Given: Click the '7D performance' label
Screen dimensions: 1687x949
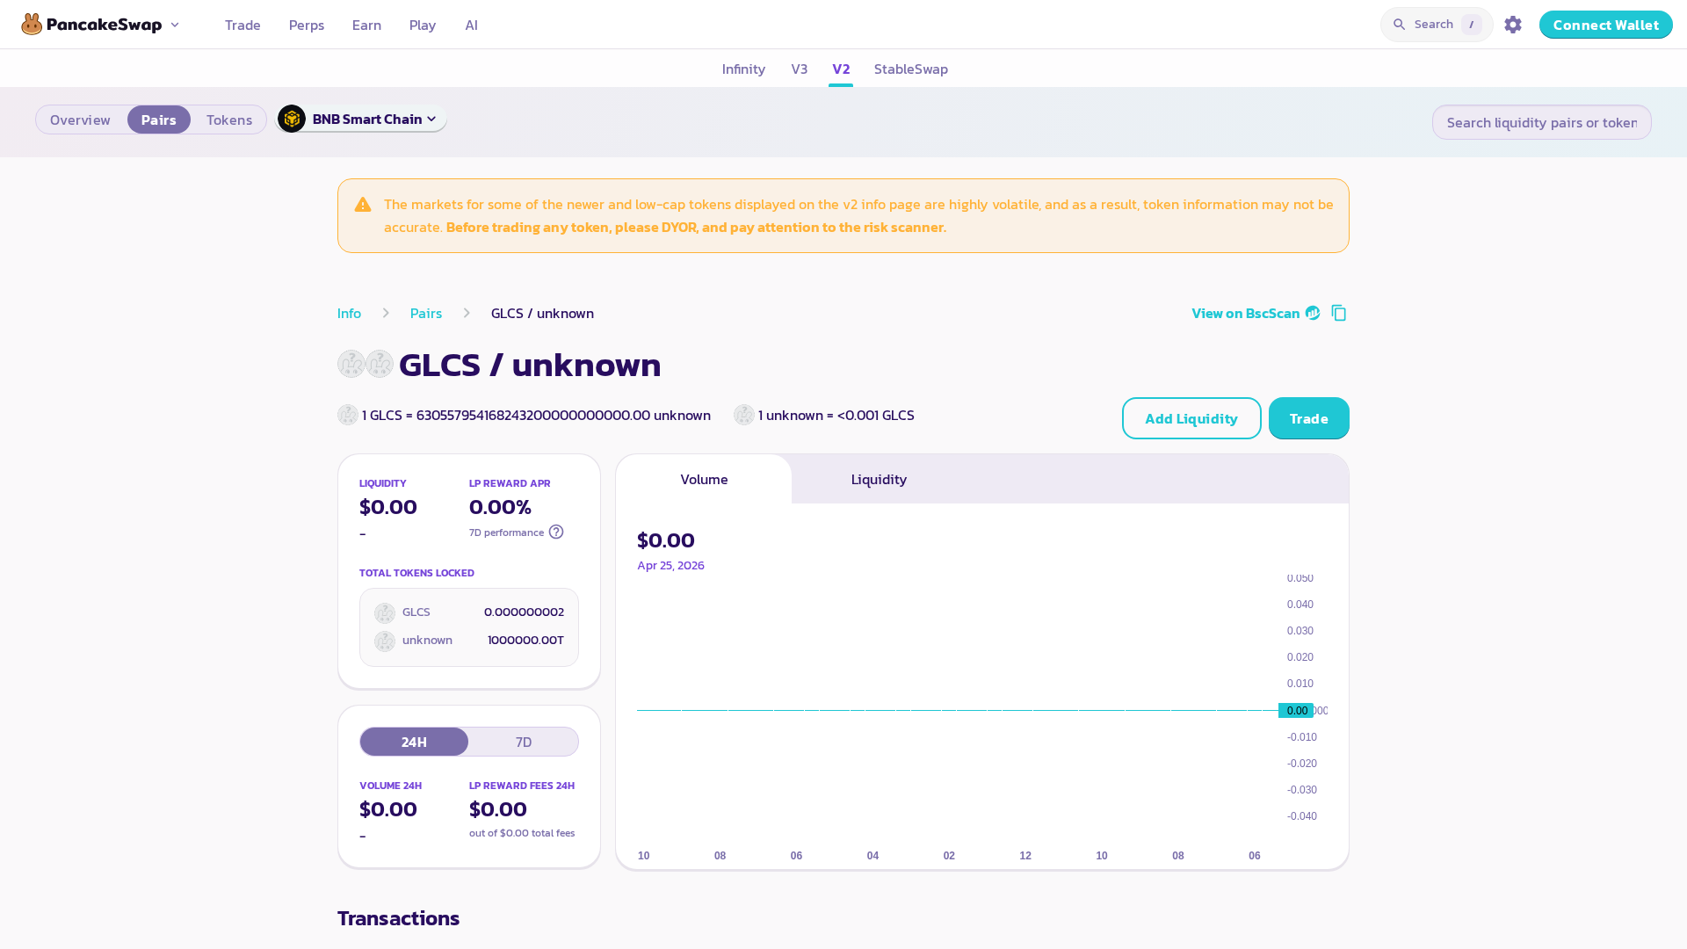Looking at the screenshot, I should (x=506, y=532).
